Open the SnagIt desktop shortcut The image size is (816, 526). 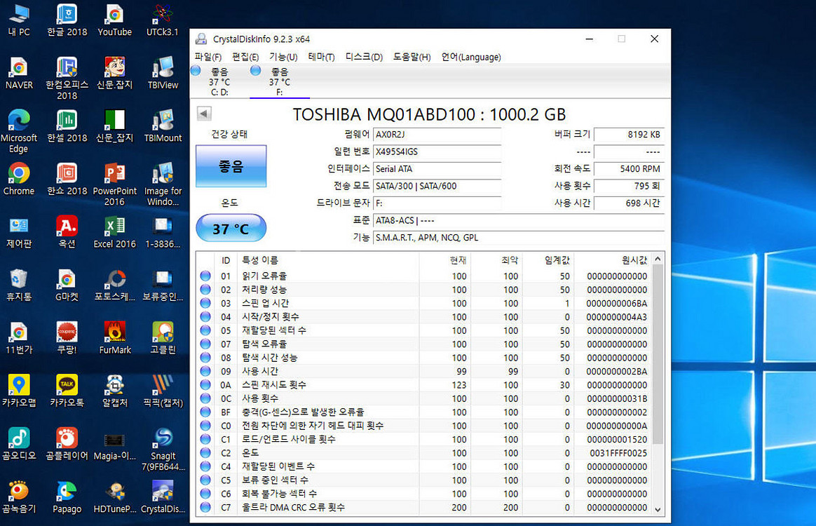click(x=163, y=450)
